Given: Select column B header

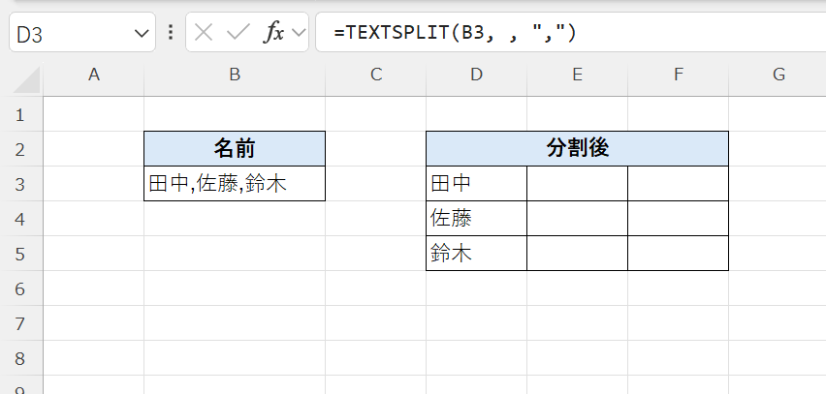Looking at the screenshot, I should [x=234, y=74].
